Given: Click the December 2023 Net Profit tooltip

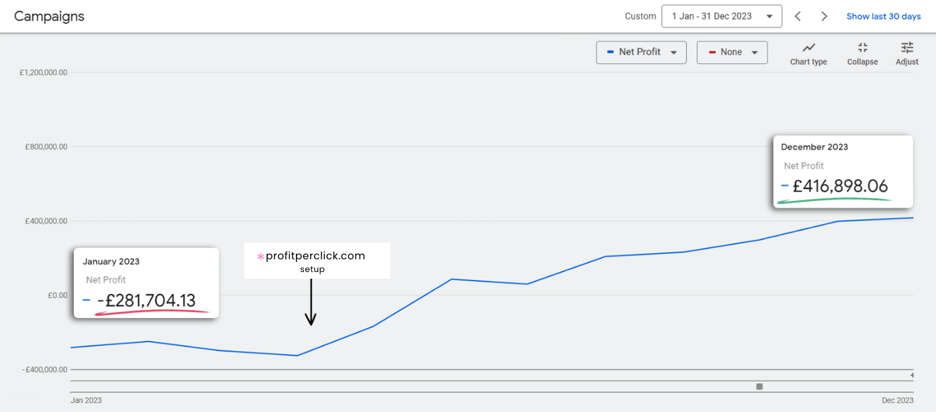Looking at the screenshot, I should [843, 171].
